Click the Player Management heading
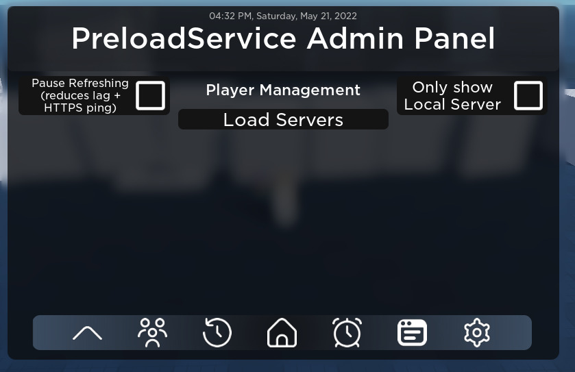Viewport: 575px width, 372px height. click(x=283, y=90)
